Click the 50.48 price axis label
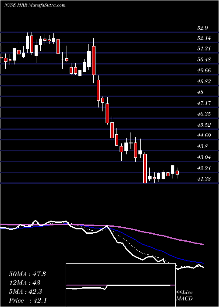 [x=205, y=60]
